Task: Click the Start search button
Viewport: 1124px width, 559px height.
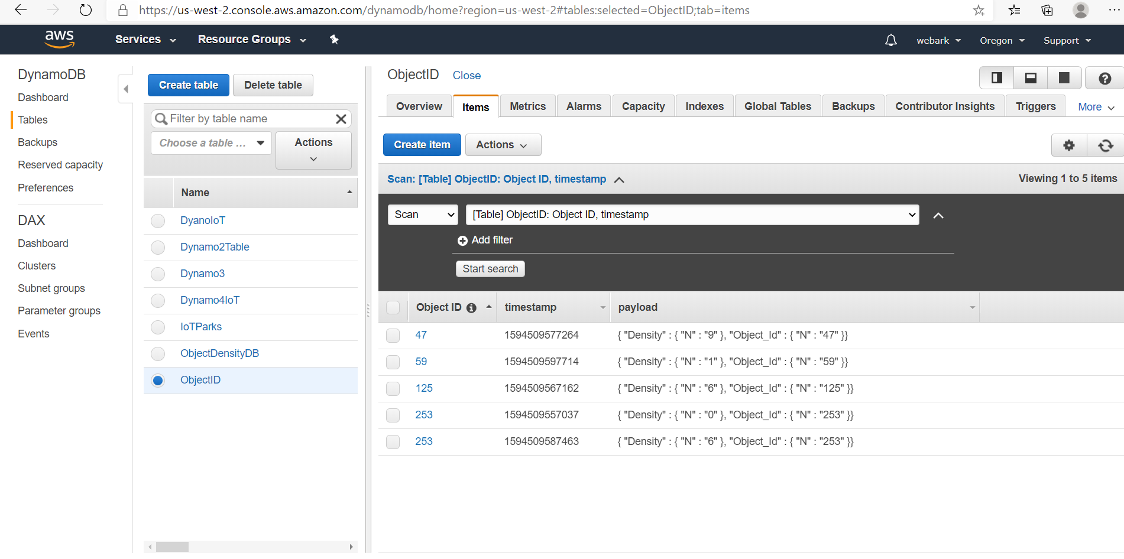Action: coord(490,269)
